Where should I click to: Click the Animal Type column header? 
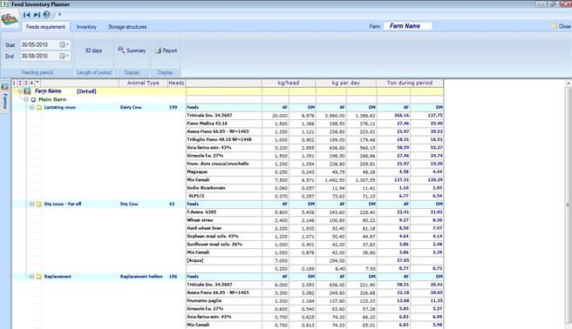(143, 83)
